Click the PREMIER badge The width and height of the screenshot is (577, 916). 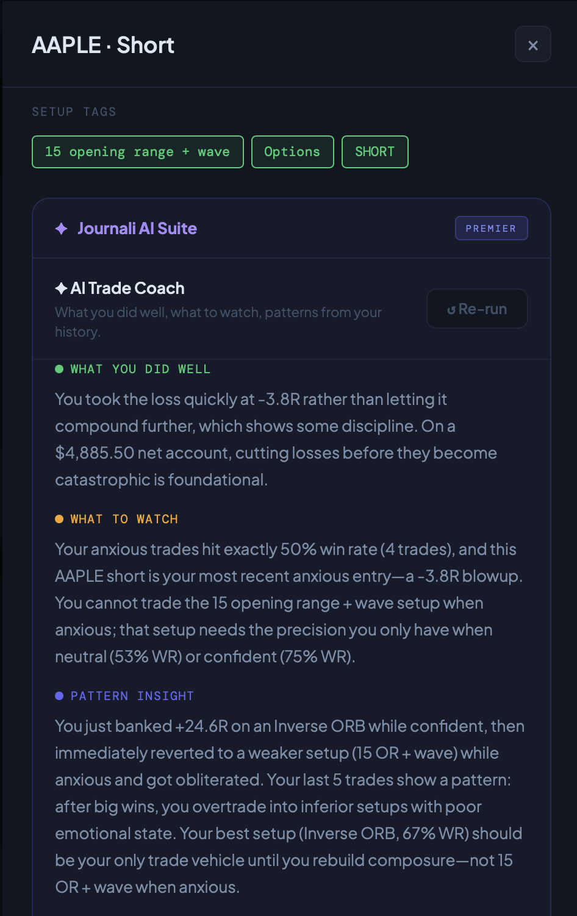[491, 228]
